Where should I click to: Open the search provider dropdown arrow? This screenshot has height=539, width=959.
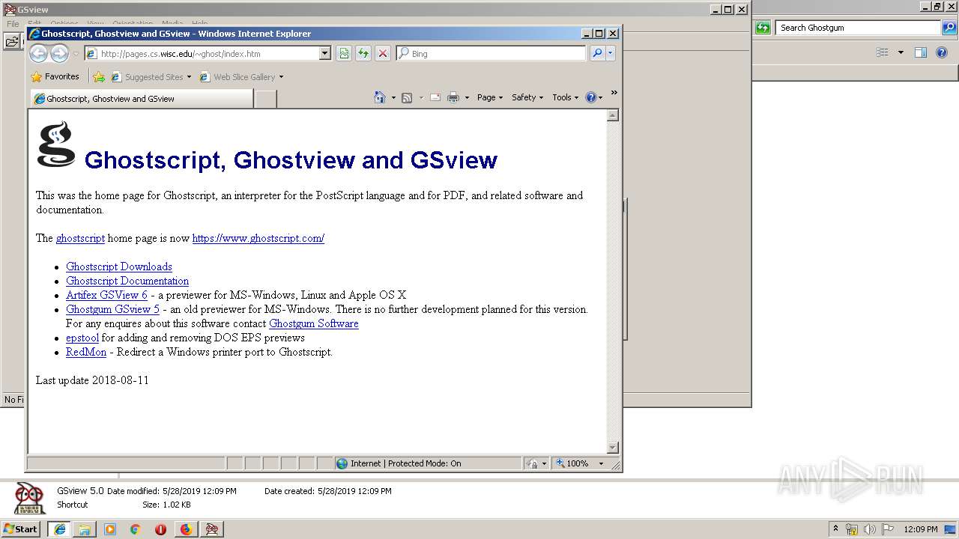[x=611, y=53]
